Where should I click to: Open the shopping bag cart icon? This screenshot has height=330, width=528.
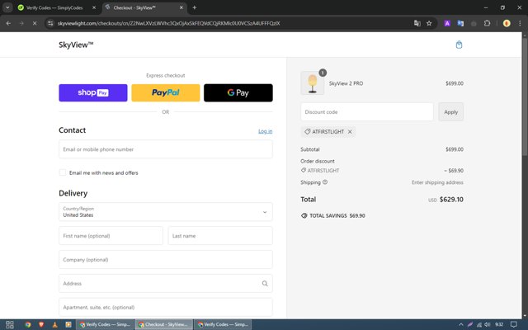click(x=459, y=45)
